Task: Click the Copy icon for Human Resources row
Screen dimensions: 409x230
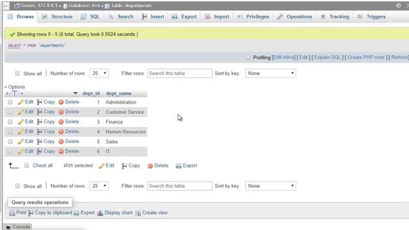Action: click(x=40, y=132)
